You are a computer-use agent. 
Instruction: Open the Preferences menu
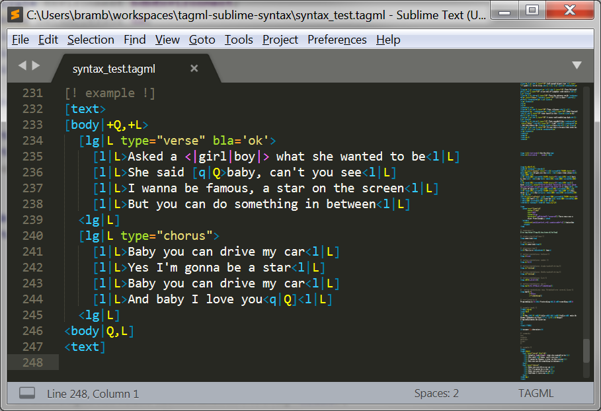[337, 40]
